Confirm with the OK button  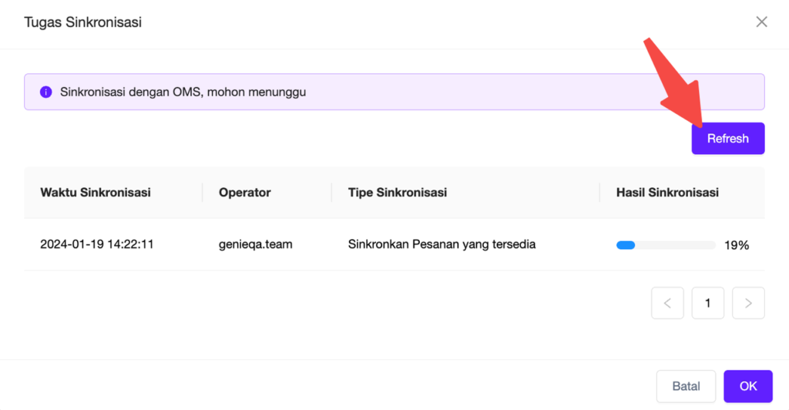coord(747,386)
